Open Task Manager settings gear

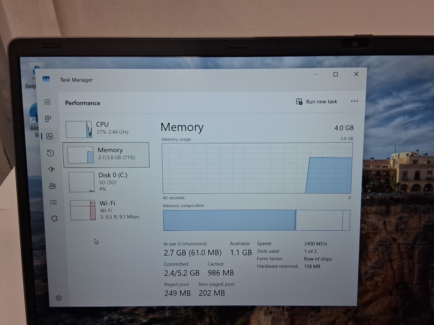59,298
